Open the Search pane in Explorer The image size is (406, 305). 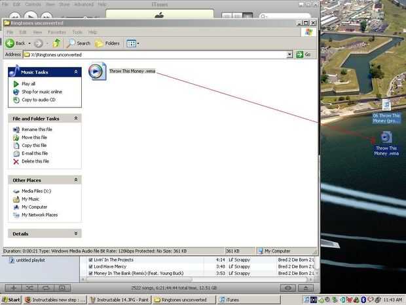[79, 43]
